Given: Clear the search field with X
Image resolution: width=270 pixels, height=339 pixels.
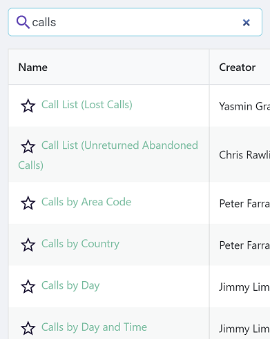Looking at the screenshot, I should tap(247, 23).
